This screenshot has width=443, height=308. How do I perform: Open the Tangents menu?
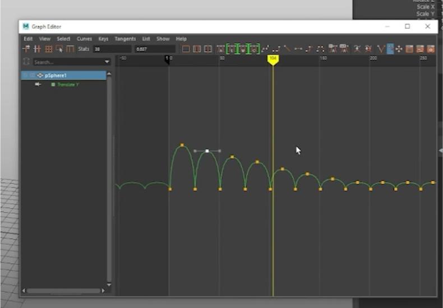[125, 39]
